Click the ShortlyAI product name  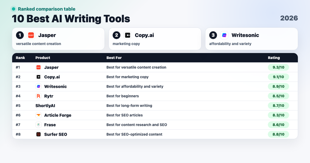click(45, 106)
